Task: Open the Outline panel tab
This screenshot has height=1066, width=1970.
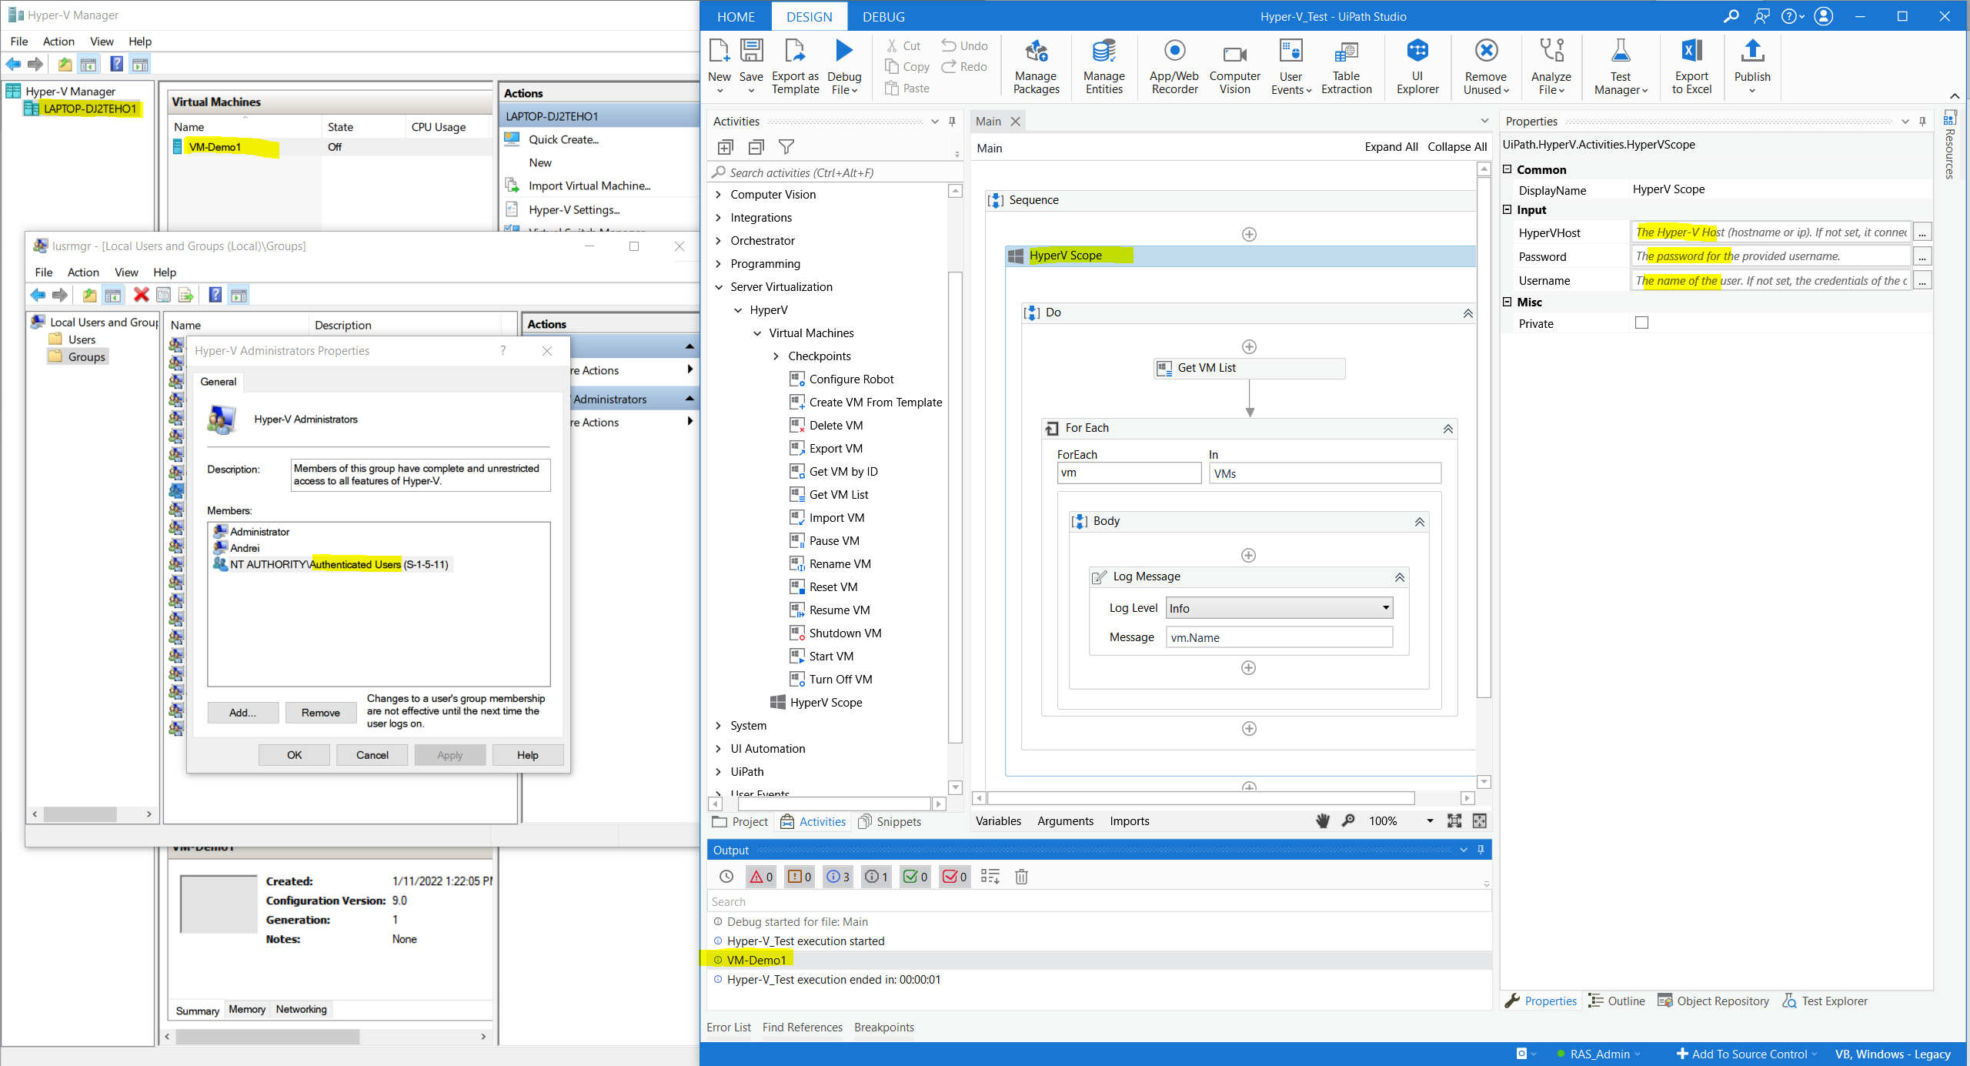Action: click(x=1617, y=1001)
